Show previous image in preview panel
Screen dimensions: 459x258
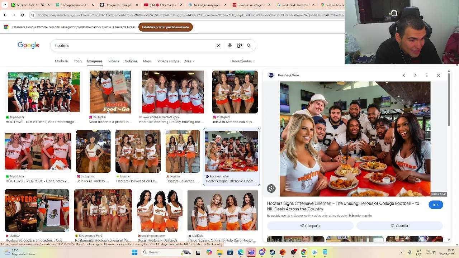click(404, 75)
